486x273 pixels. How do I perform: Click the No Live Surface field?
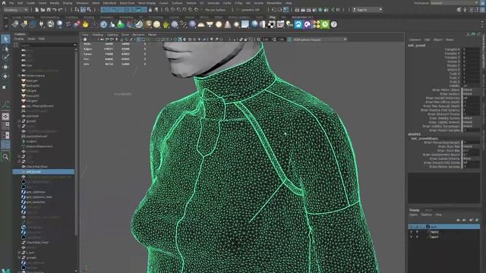(x=215, y=10)
